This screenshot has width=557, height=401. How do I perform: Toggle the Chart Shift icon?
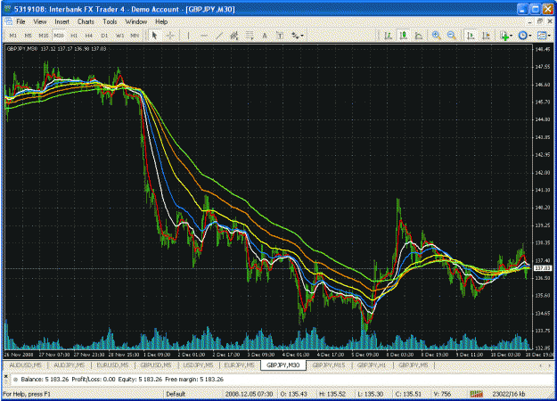point(486,35)
